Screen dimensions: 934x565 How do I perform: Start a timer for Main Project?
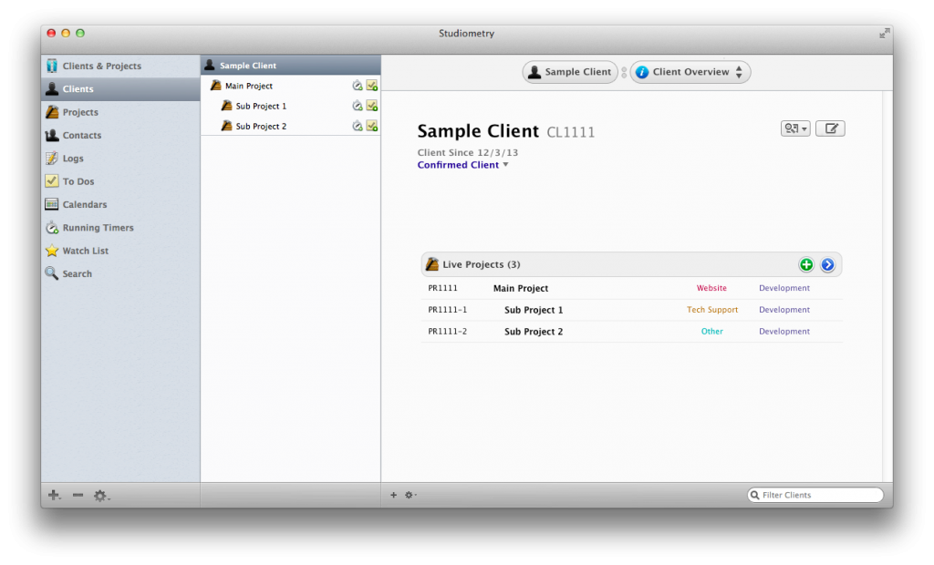(x=358, y=85)
